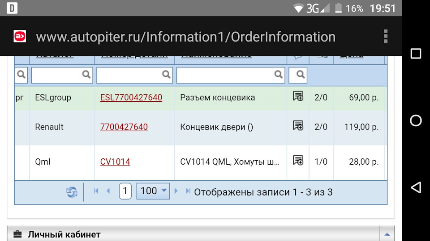430x241 pixels.
Task: Select ESLgroup catalog cell
Action: [62, 98]
